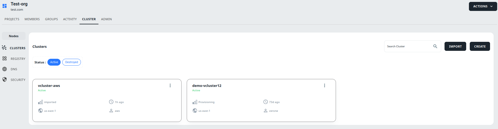Select the CLUSTER tab
Image resolution: width=498 pixels, height=129 pixels.
click(x=89, y=19)
